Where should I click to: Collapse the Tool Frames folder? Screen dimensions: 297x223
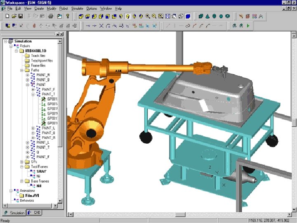click(22, 167)
